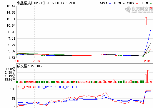This screenshot has width=153, height=108.
Task: Click the 2.38亿 volume axis label
Action: point(10,72)
